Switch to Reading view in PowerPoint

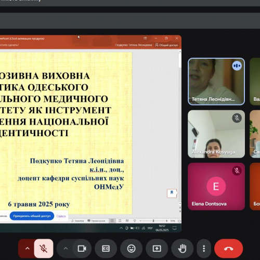pos(127,221)
